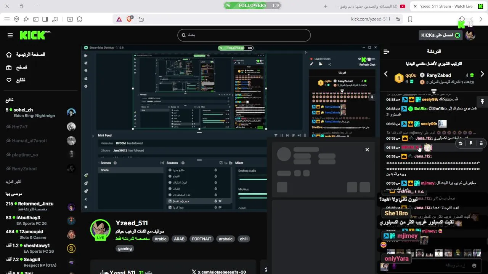Click the pinned message pin icon
Viewport: 488px width, 274px height.
pyautogui.click(x=482, y=102)
